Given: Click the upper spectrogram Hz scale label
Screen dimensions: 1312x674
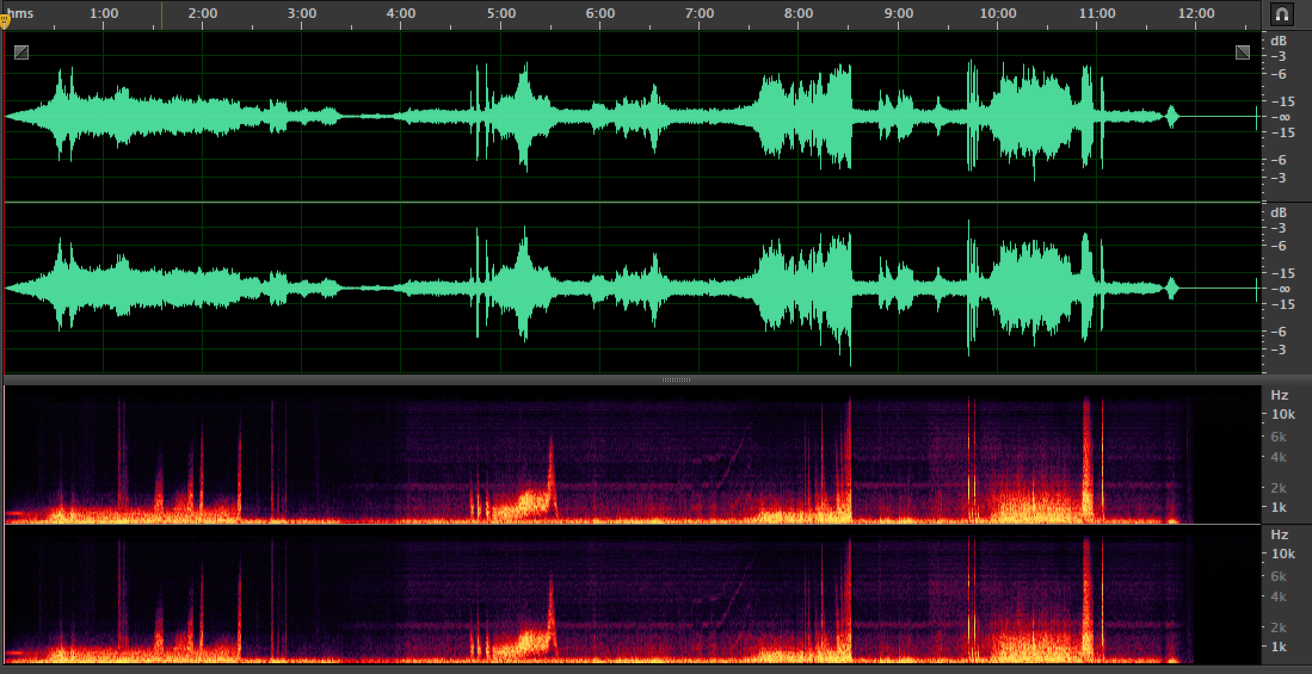Looking at the screenshot, I should [1279, 395].
